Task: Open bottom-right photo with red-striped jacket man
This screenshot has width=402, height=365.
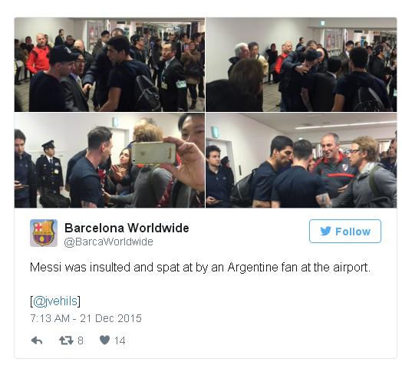Action: [301, 160]
